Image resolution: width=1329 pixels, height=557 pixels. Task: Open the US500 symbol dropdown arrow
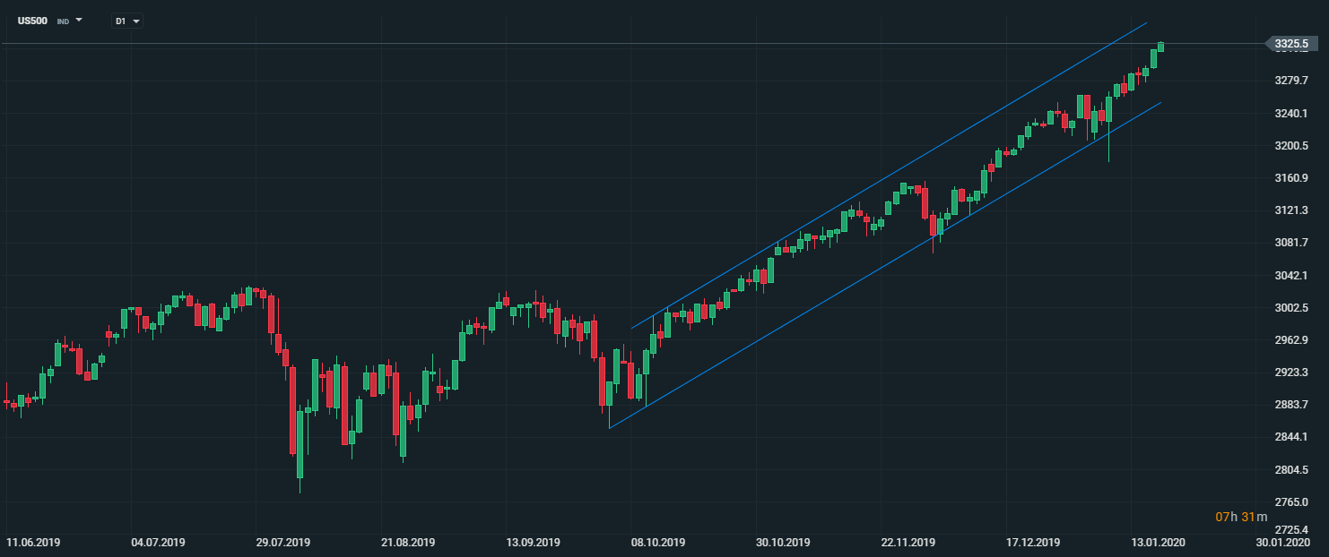(x=79, y=20)
